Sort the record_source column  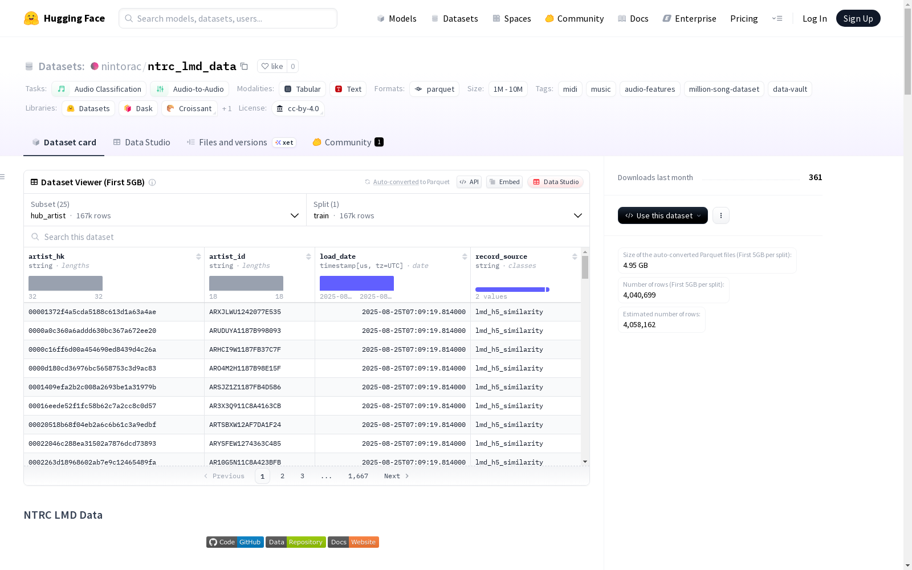pos(575,256)
